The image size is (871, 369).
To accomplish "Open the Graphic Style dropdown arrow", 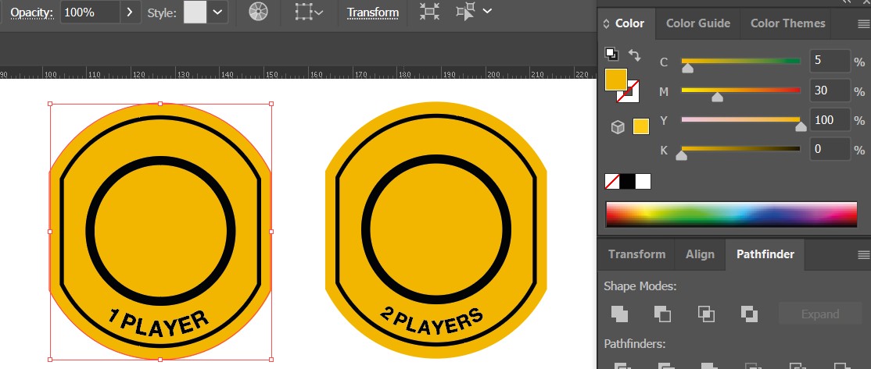I will (217, 12).
